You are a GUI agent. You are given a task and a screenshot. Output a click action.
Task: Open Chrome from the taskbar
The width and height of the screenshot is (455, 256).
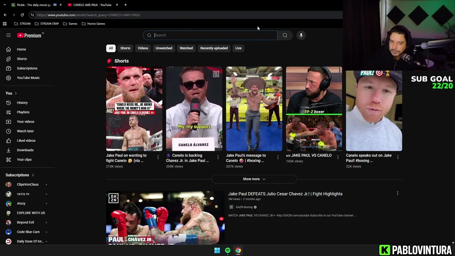coord(238,250)
